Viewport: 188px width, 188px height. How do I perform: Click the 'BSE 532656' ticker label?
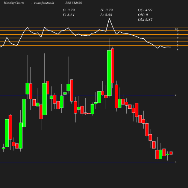(x=74, y=3)
